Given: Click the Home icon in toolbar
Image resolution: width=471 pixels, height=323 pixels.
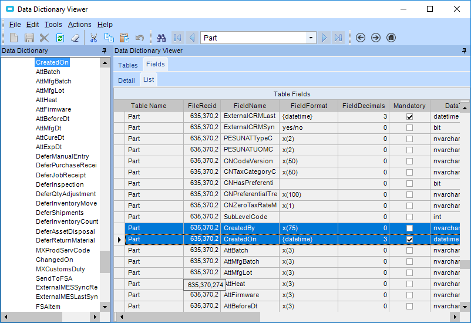Looking at the screenshot, I should [x=391, y=38].
